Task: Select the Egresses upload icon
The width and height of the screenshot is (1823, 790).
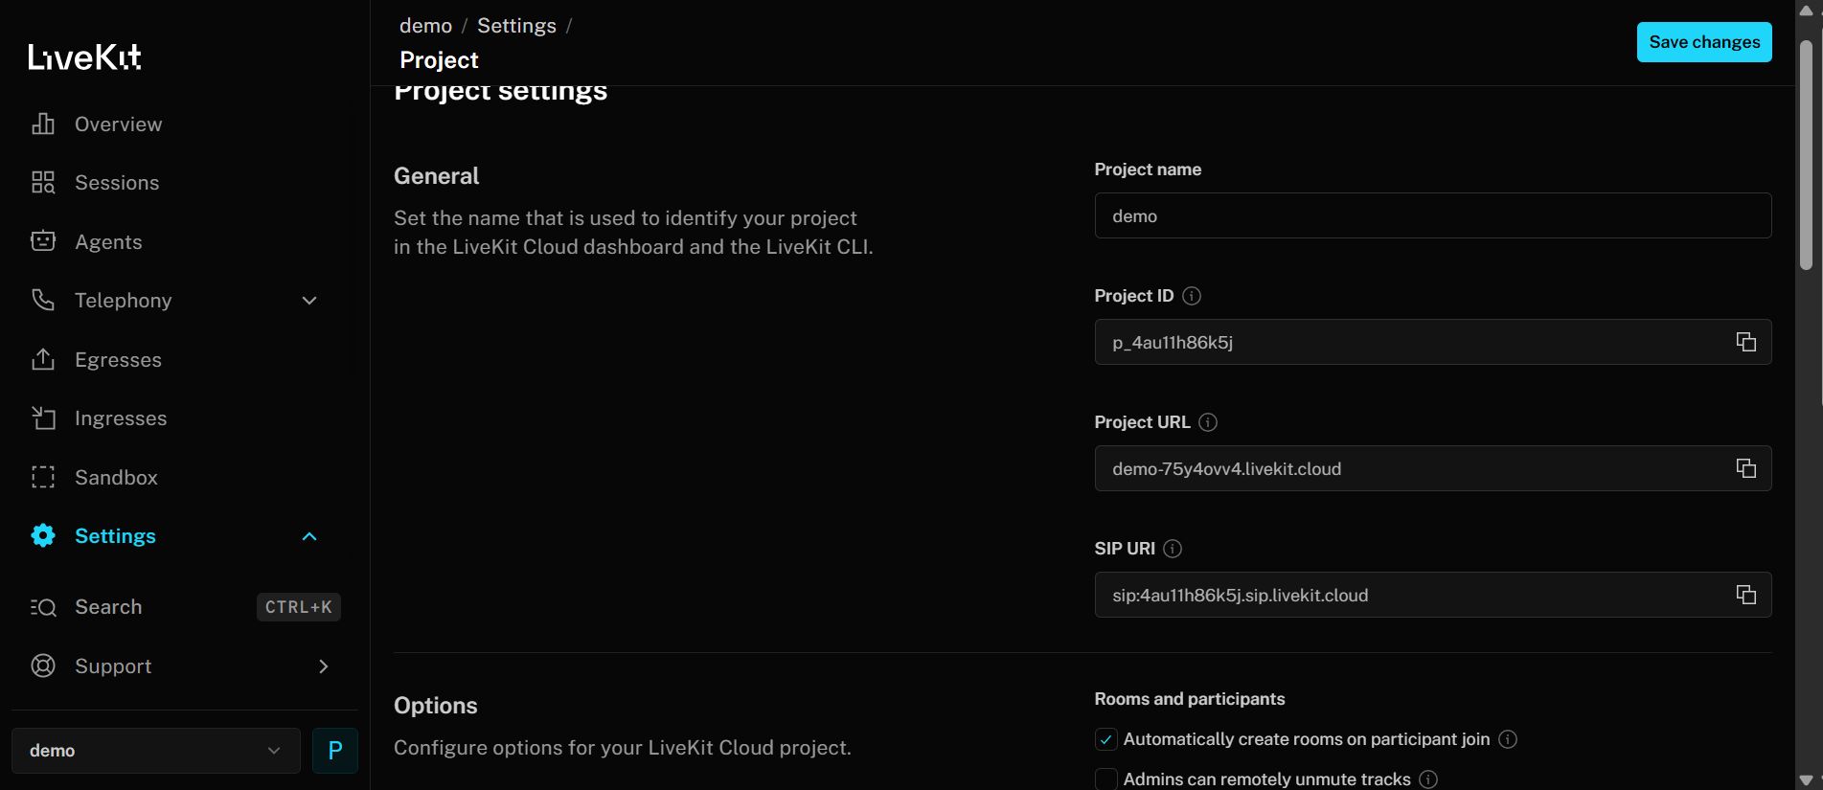Action: [x=43, y=359]
